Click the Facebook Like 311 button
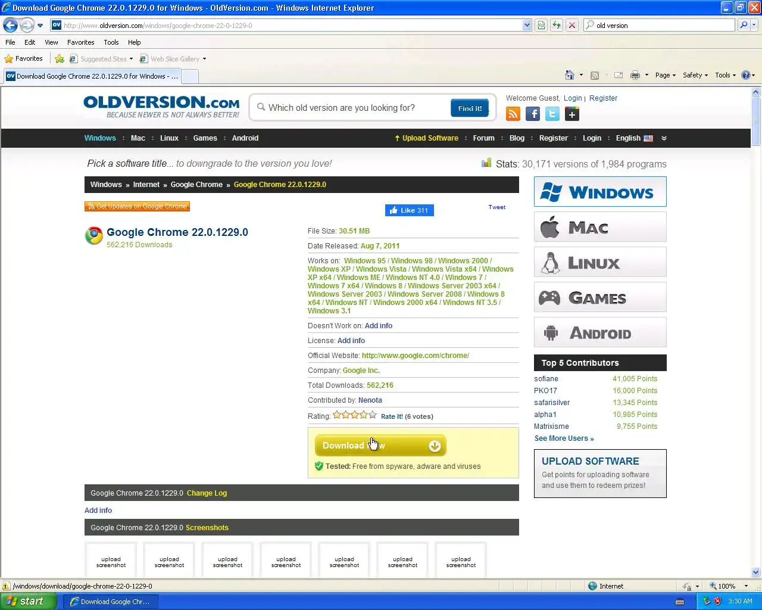Viewport: 762px width, 610px height. [x=410, y=210]
